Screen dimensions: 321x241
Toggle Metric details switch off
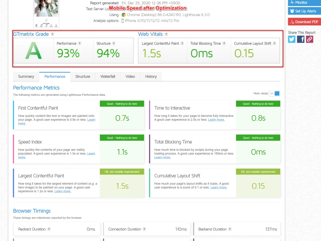274,94
